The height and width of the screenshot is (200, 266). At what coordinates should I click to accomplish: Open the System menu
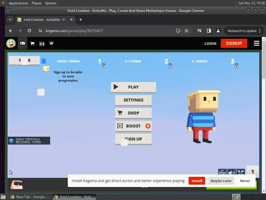[x=51, y=3]
